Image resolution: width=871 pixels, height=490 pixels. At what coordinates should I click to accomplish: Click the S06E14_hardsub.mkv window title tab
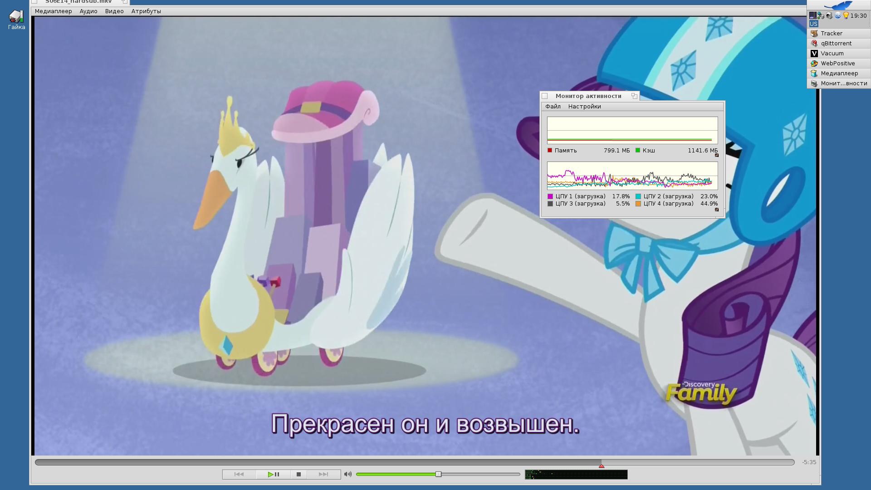78,2
